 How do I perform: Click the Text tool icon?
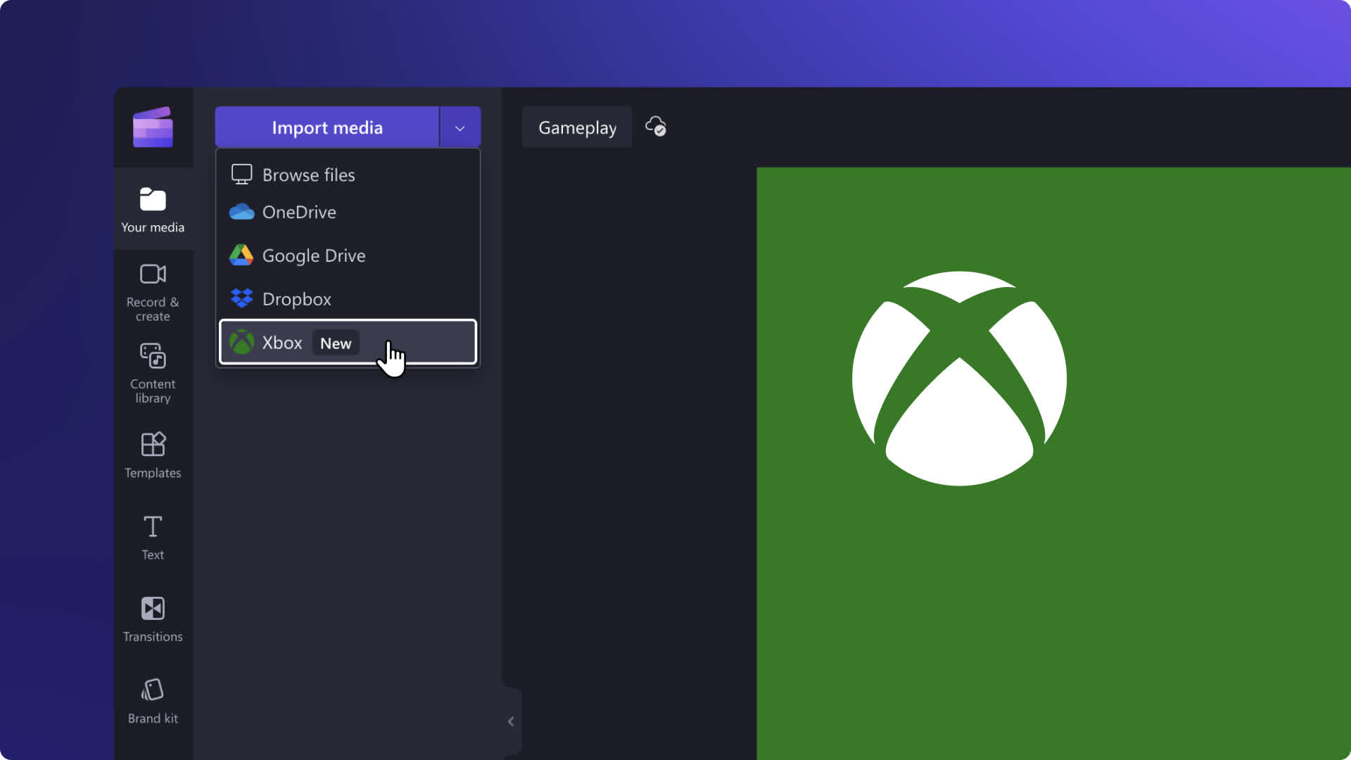(152, 527)
